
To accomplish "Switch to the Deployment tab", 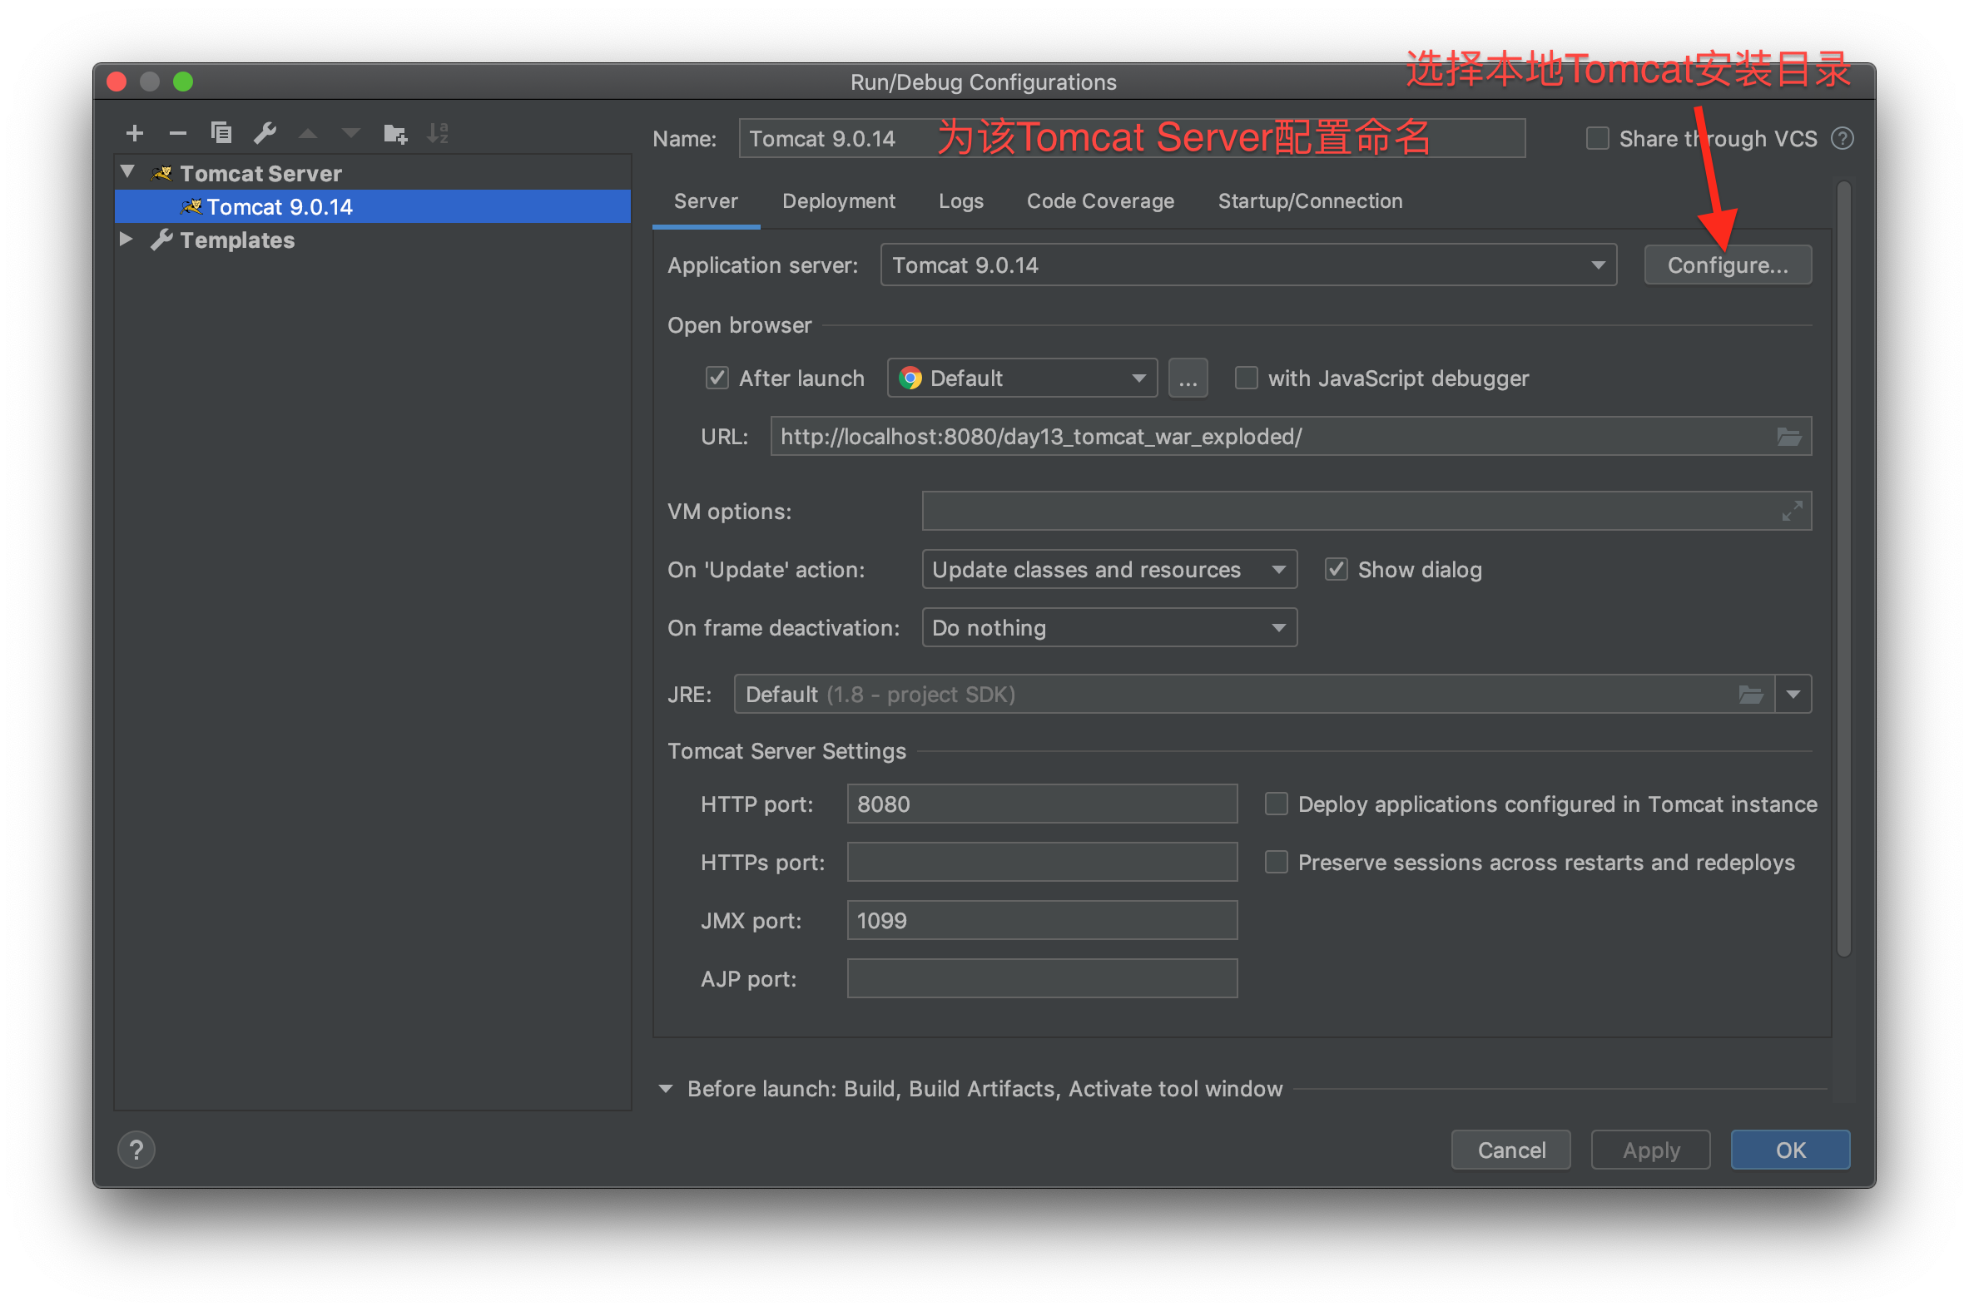I will tap(838, 201).
